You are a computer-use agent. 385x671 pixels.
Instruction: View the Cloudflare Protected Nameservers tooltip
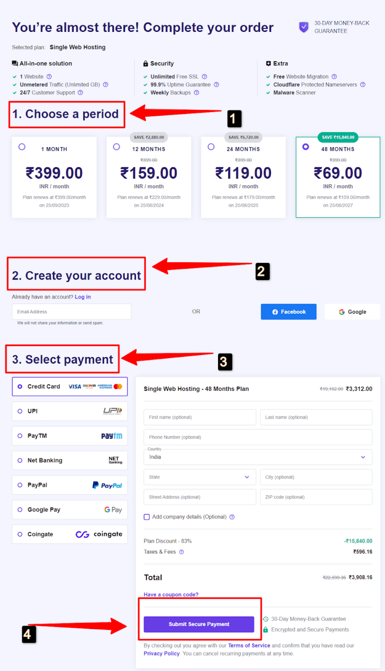tap(363, 84)
